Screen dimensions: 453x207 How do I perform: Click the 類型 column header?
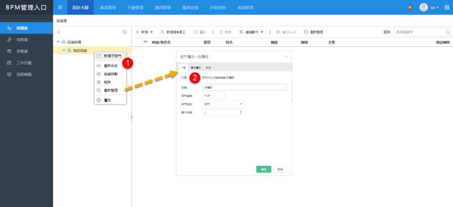(207, 42)
